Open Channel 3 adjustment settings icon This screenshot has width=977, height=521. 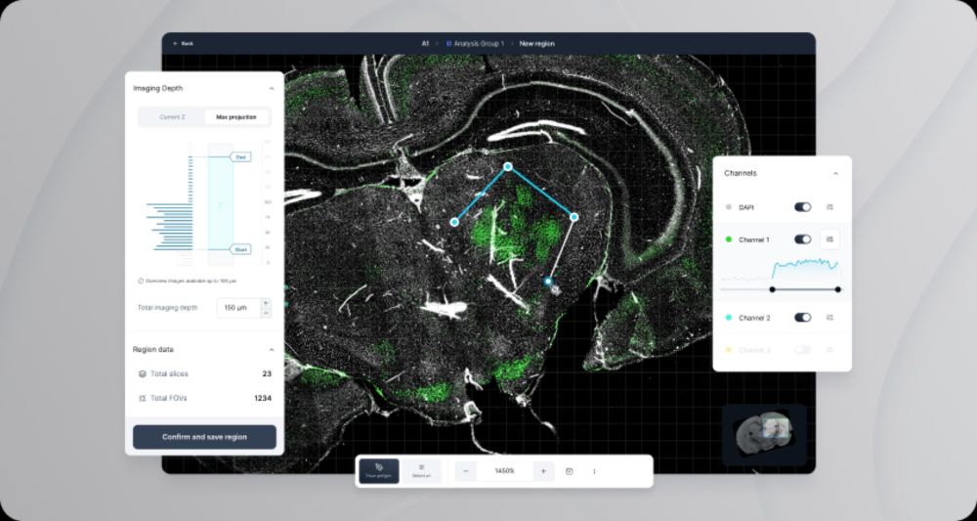(x=829, y=350)
